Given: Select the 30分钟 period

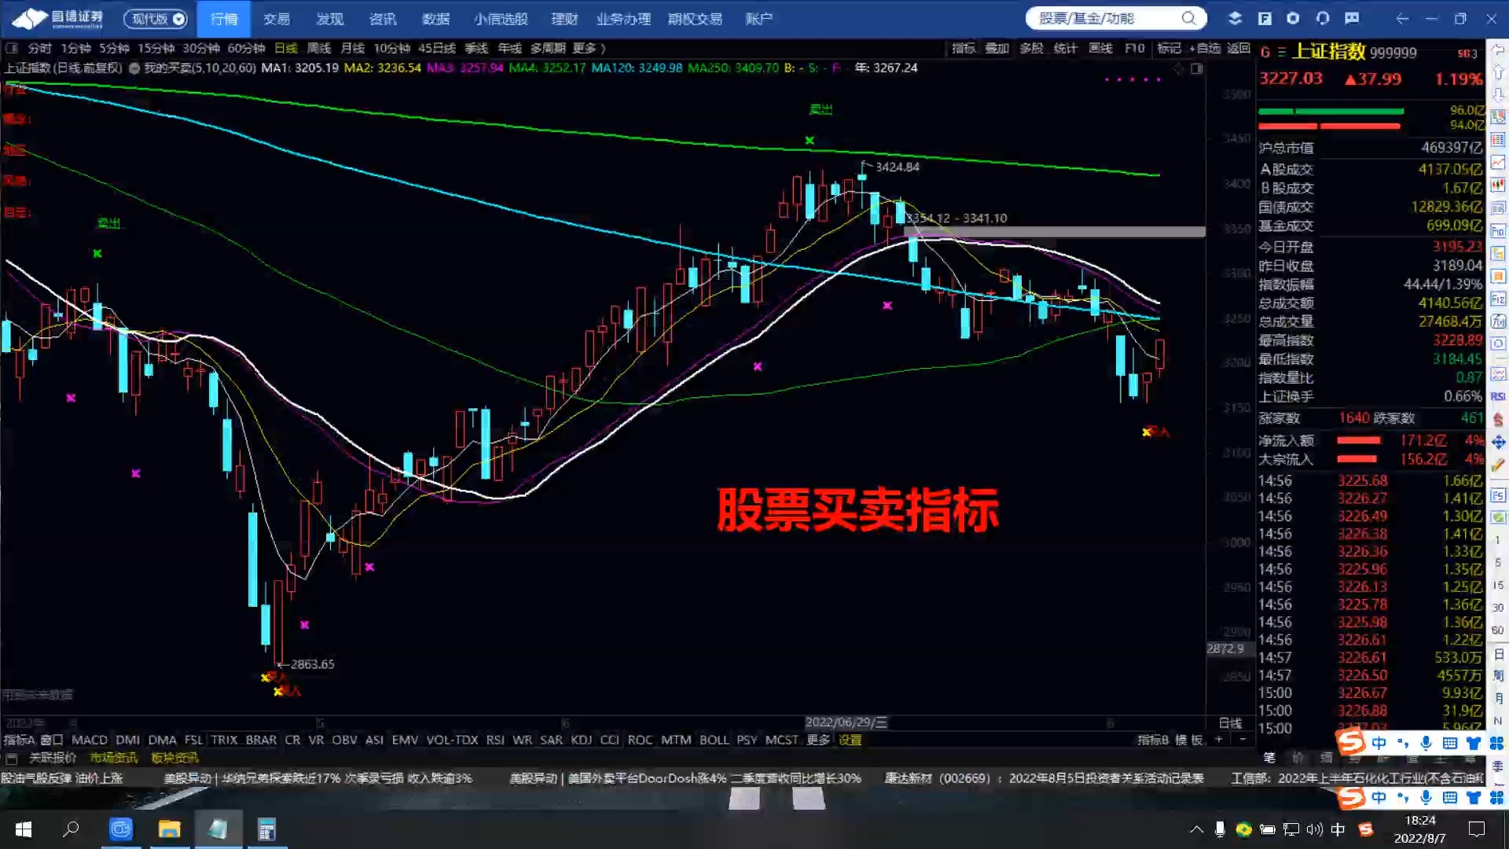Looking at the screenshot, I should (201, 49).
